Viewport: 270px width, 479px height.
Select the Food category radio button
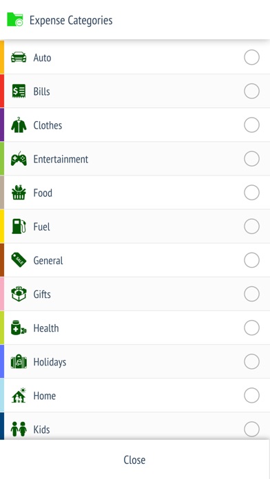tap(251, 193)
